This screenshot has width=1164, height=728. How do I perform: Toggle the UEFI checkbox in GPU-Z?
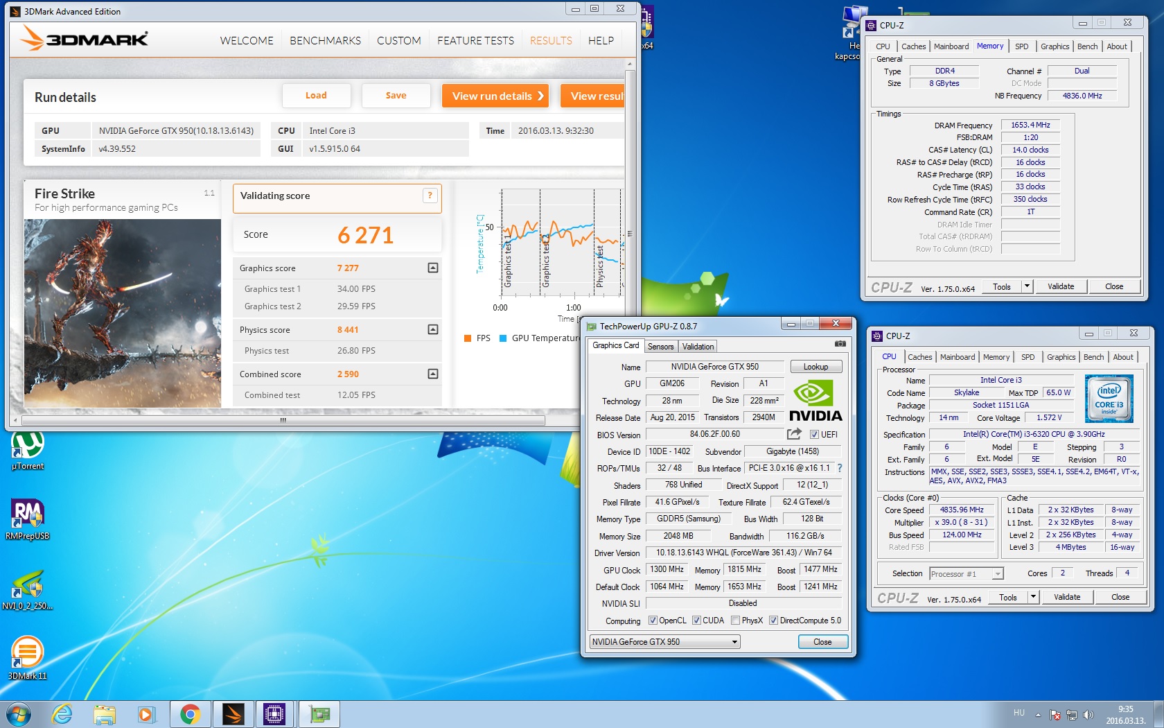814,435
